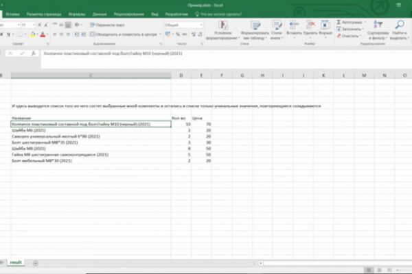Open the Общий number format dropdown
The image size is (412, 274).
[x=201, y=25]
